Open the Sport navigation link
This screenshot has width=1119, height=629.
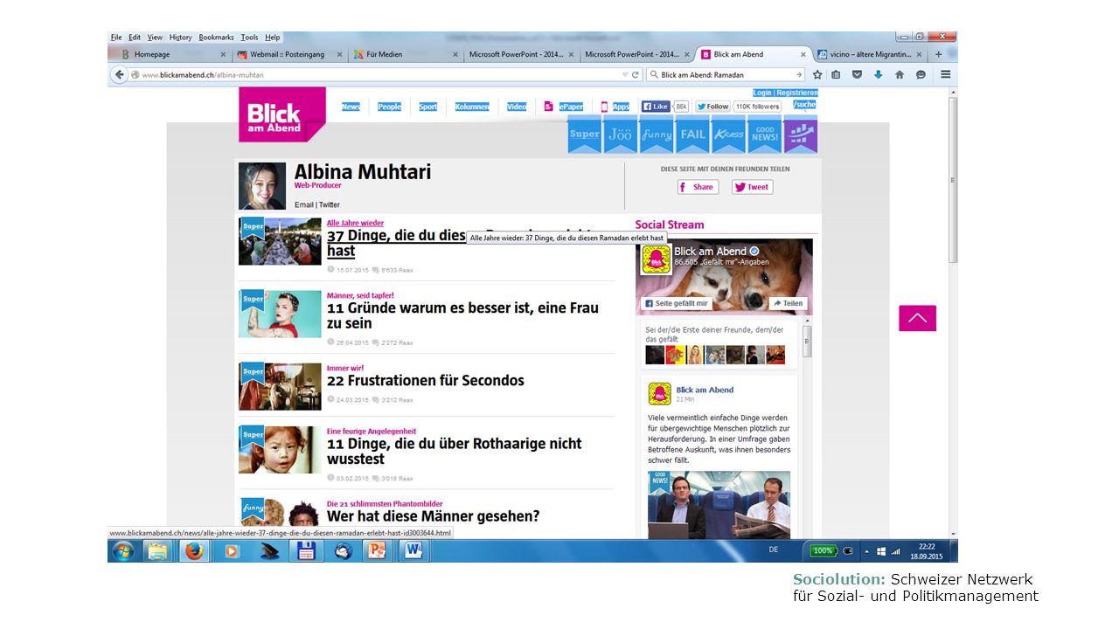coord(427,107)
